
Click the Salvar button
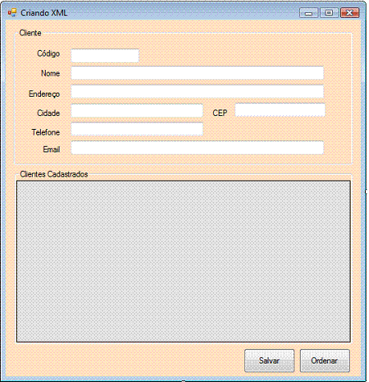(269, 360)
